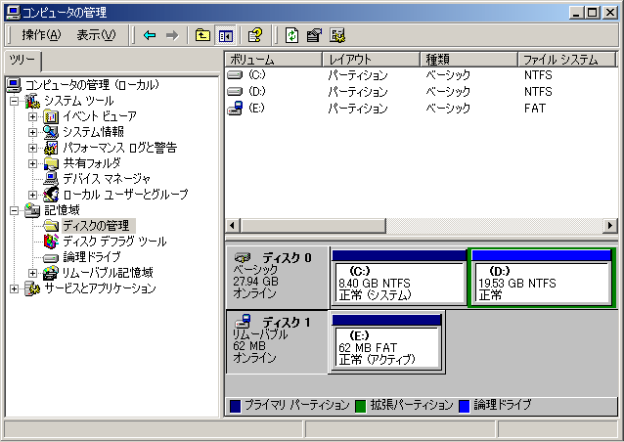Click the ローカル ユーザーとグループ icon
This screenshot has width=624, height=442.
tap(51, 195)
